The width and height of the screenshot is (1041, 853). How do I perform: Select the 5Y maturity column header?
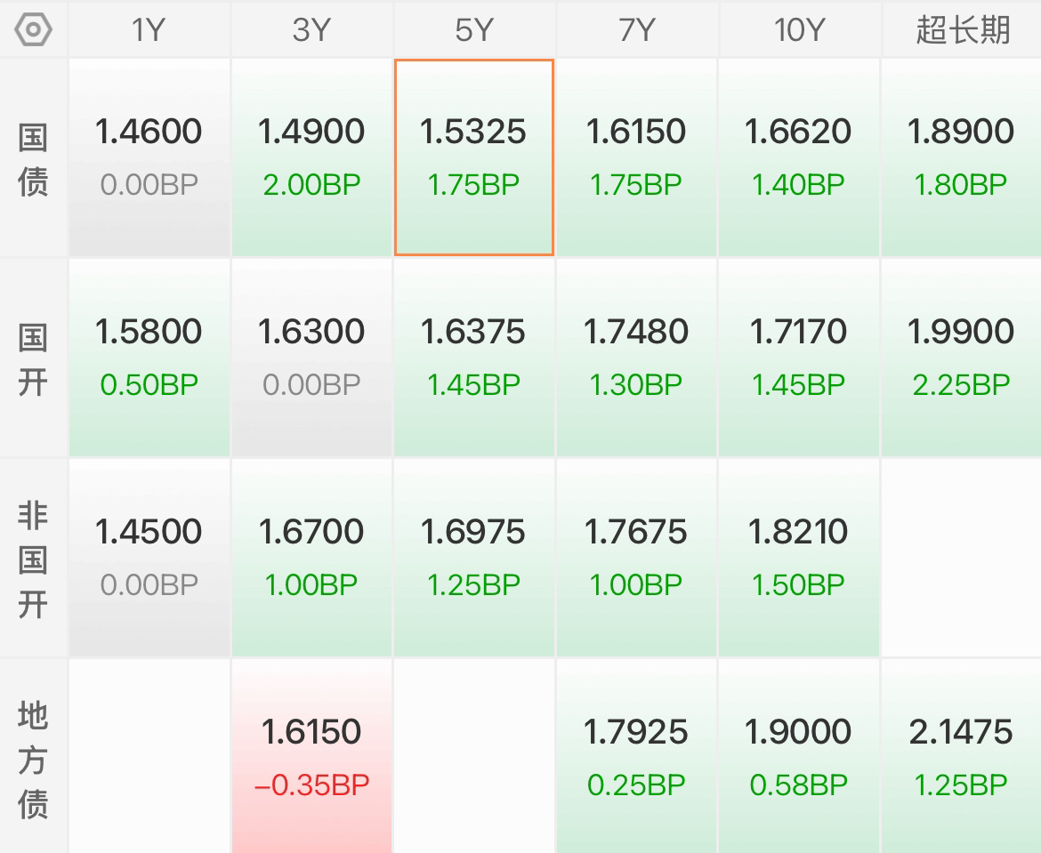point(474,29)
